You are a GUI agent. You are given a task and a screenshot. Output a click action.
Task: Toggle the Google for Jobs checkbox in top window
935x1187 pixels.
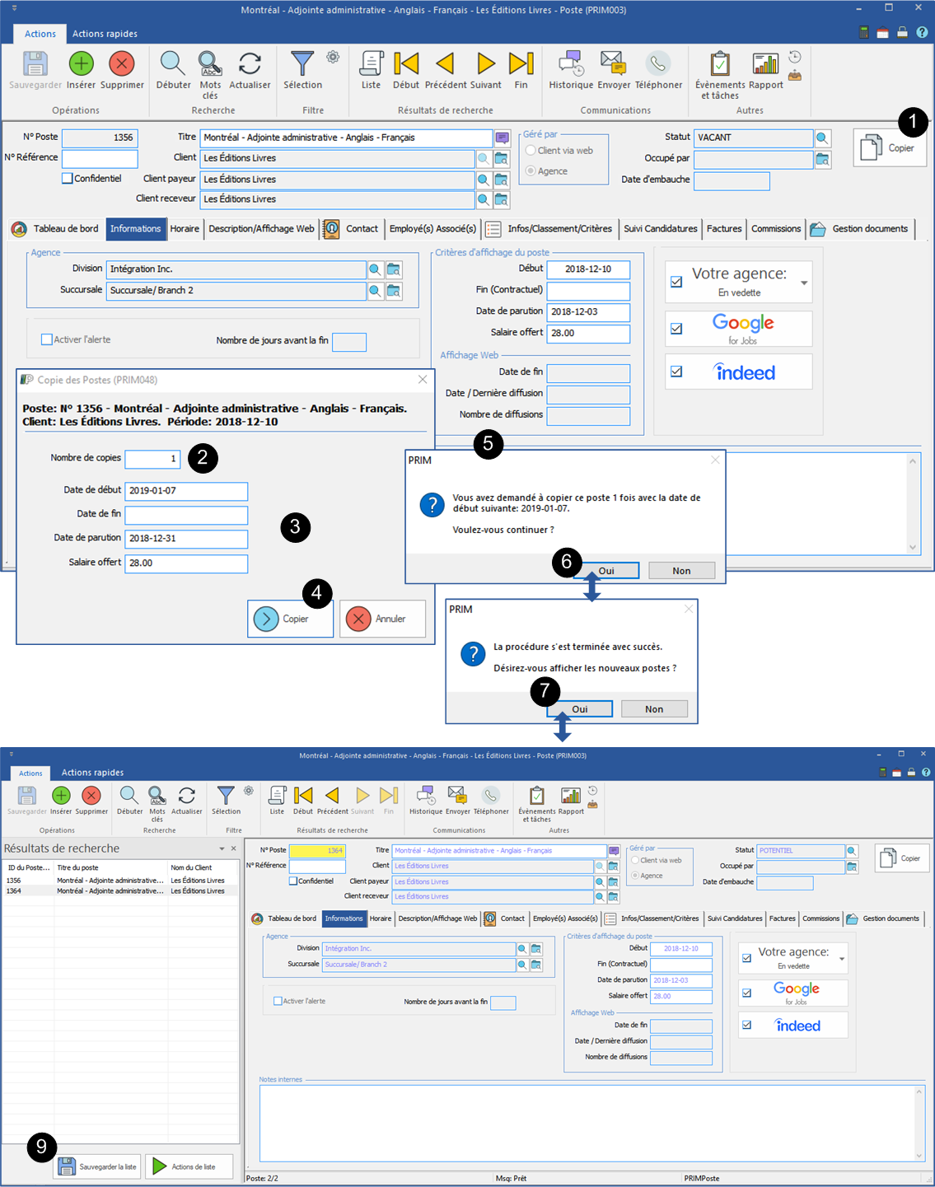click(676, 329)
